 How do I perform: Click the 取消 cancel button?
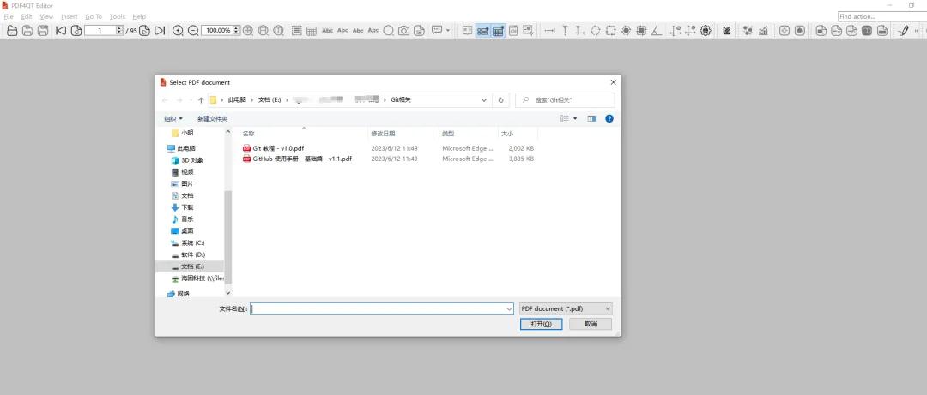(x=591, y=324)
